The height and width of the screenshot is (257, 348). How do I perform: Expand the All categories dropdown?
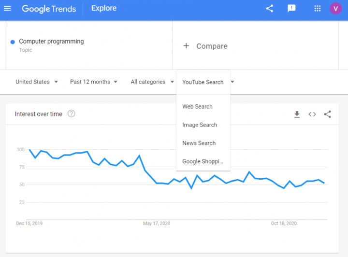152,82
